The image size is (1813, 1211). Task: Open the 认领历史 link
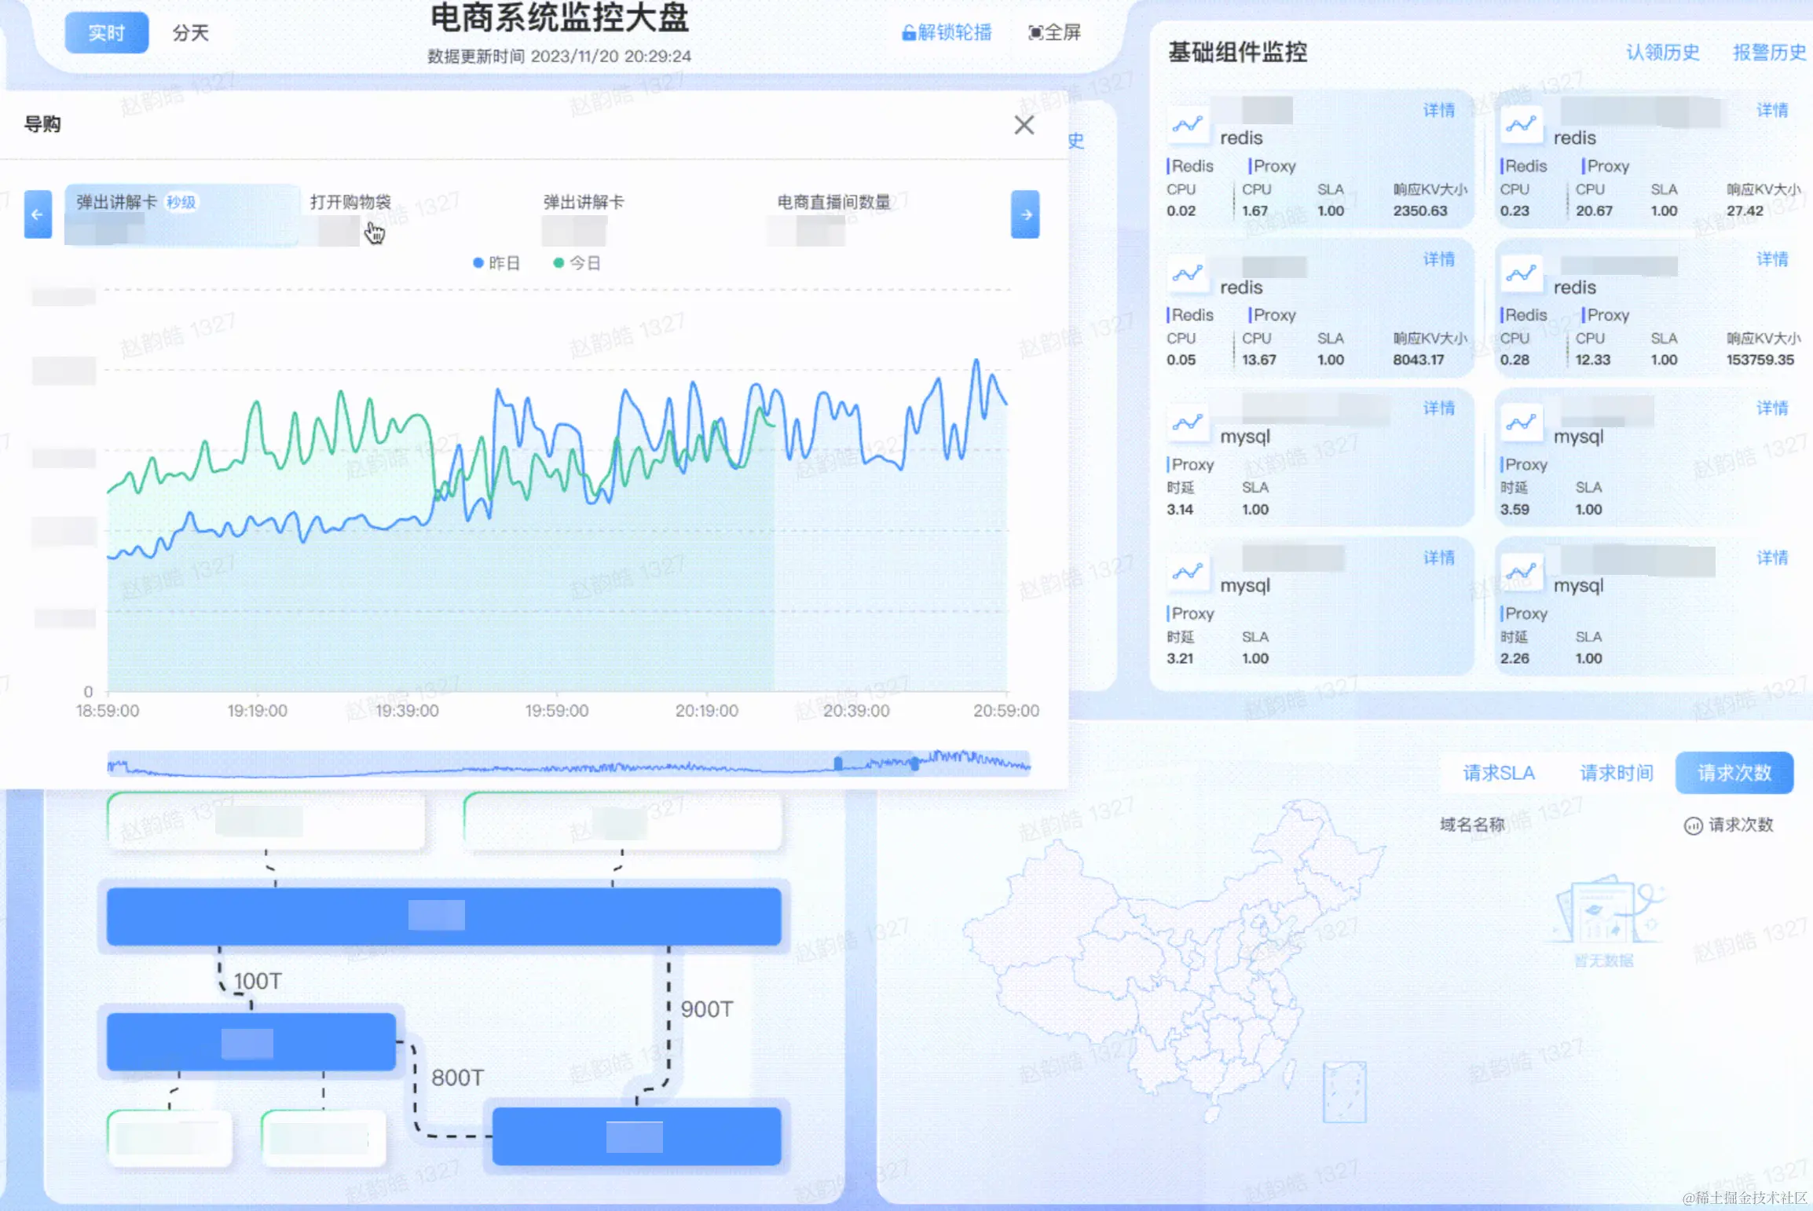click(1662, 53)
